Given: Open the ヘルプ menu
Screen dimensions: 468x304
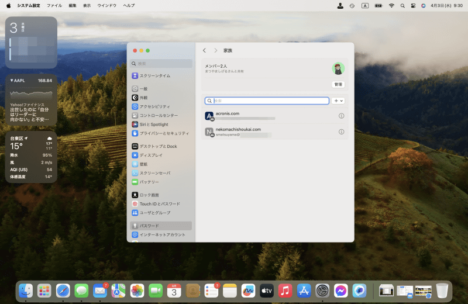Looking at the screenshot, I should (x=129, y=5).
